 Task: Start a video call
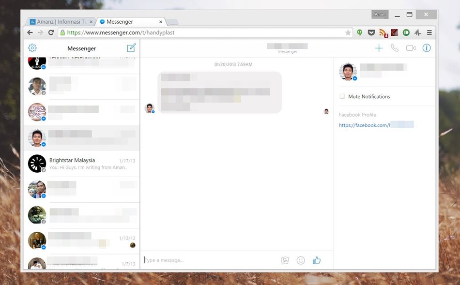[x=411, y=48]
